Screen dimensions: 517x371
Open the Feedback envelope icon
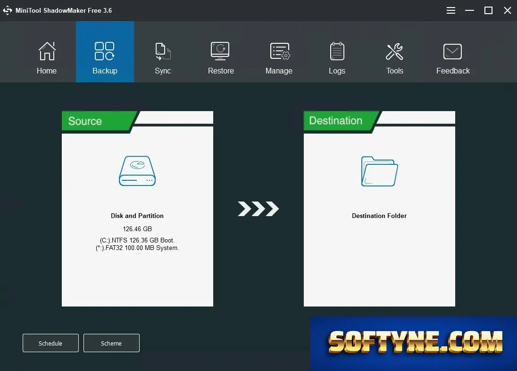pos(452,51)
